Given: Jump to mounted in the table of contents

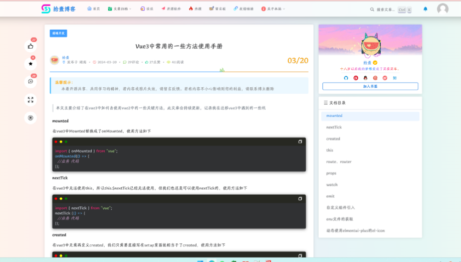Looking at the screenshot, I should coord(370,116).
